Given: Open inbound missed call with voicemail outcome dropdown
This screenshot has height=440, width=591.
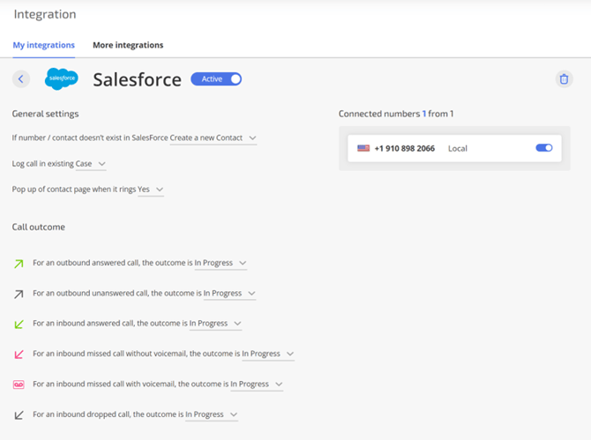Looking at the screenshot, I should coord(257,384).
